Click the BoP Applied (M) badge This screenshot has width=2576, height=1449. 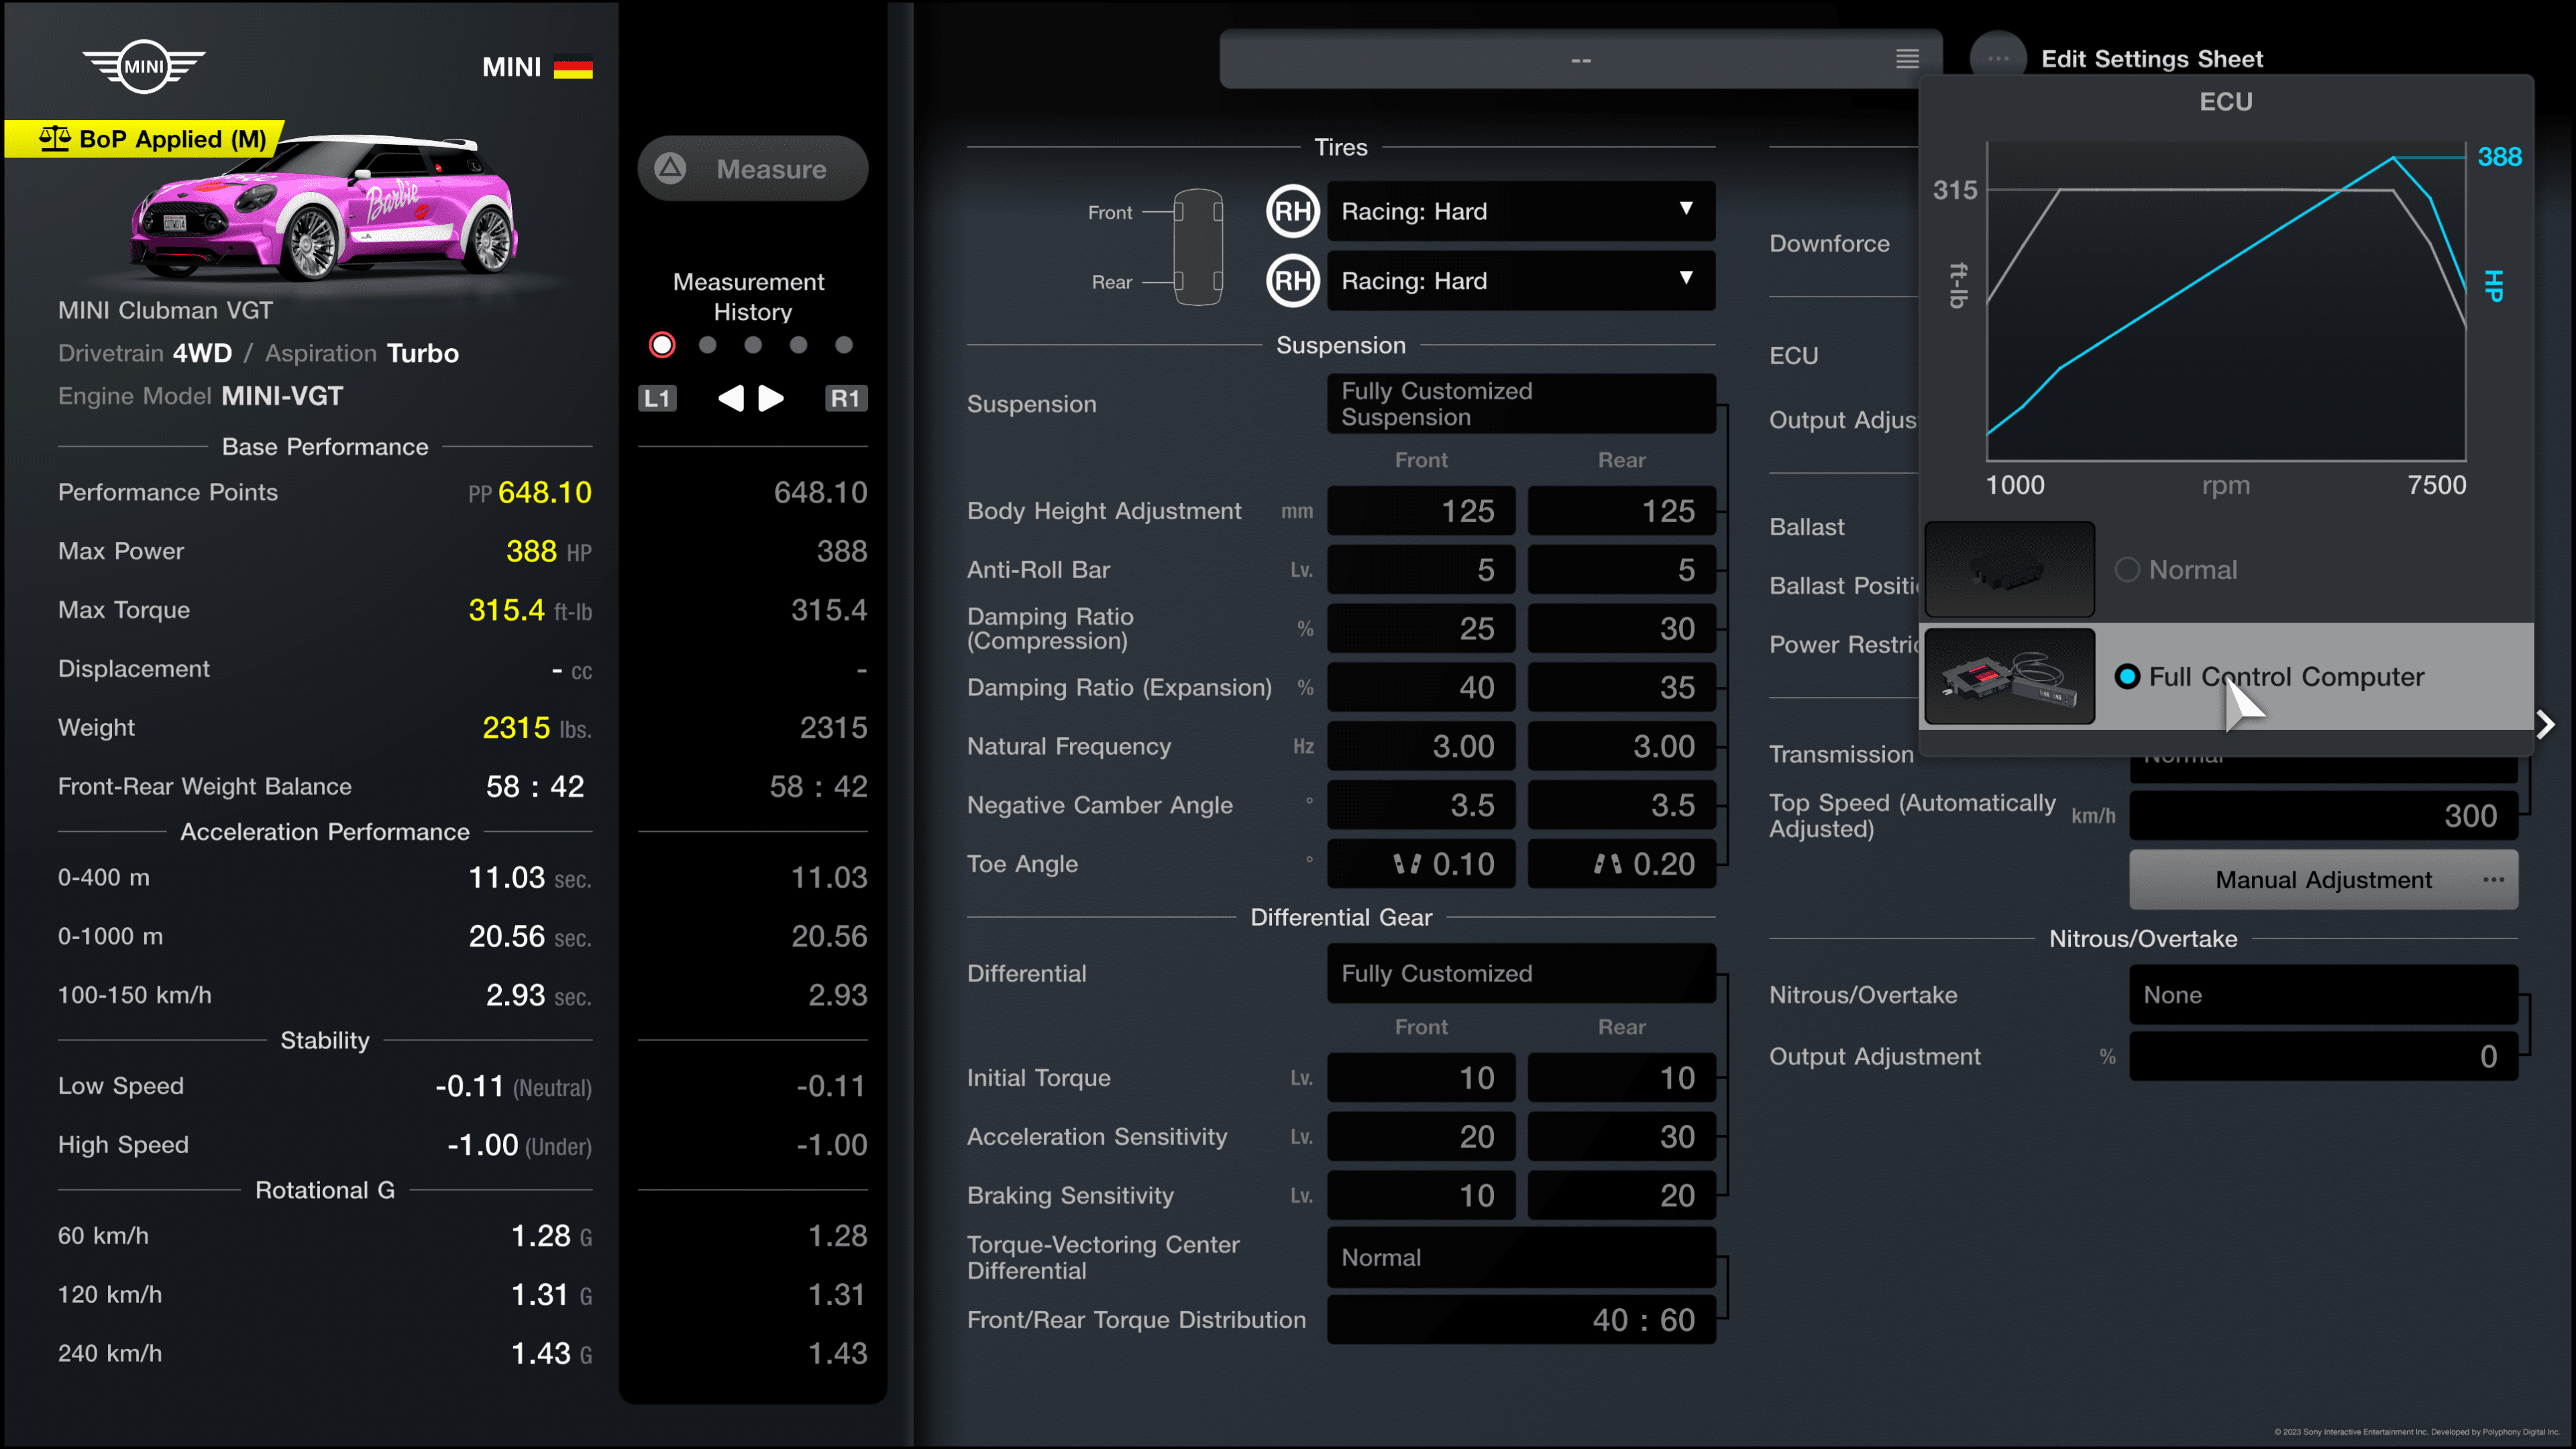tap(146, 139)
